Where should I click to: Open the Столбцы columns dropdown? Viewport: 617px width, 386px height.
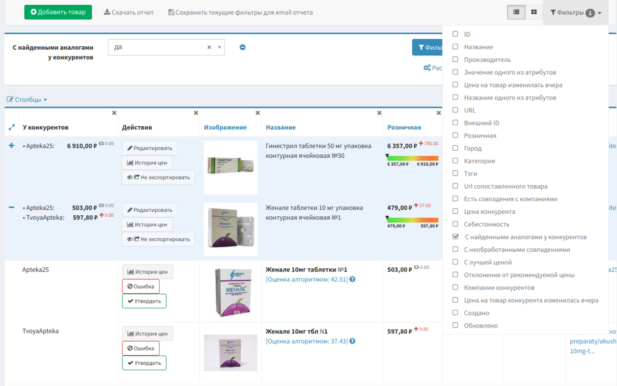click(27, 99)
